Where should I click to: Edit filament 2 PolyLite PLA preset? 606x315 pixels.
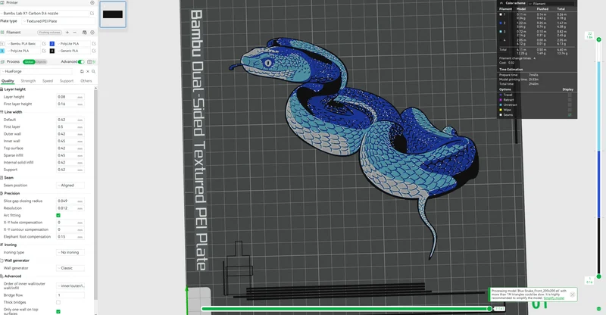click(93, 44)
